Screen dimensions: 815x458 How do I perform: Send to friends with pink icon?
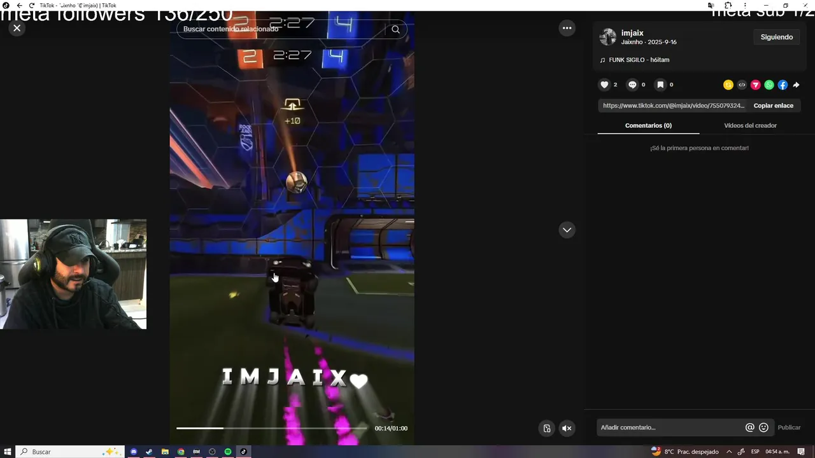click(756, 85)
